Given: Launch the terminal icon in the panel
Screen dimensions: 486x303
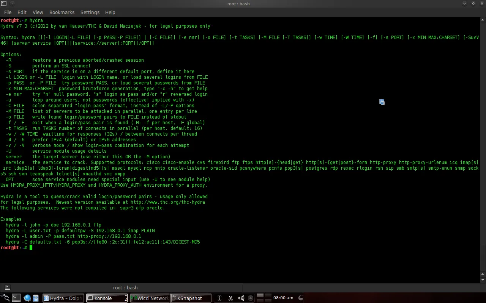Looking at the screenshot, I should click(16, 298).
